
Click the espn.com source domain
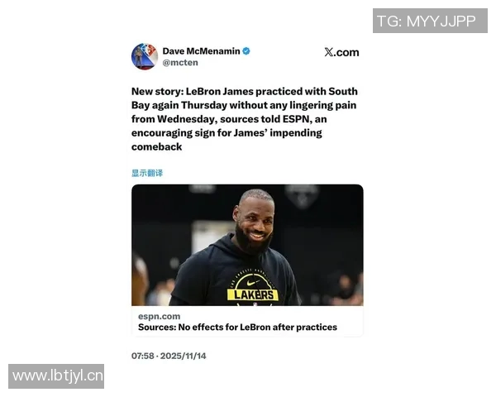[159, 316]
